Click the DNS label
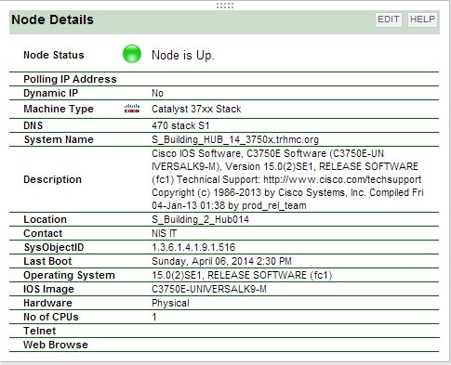 pos(33,125)
